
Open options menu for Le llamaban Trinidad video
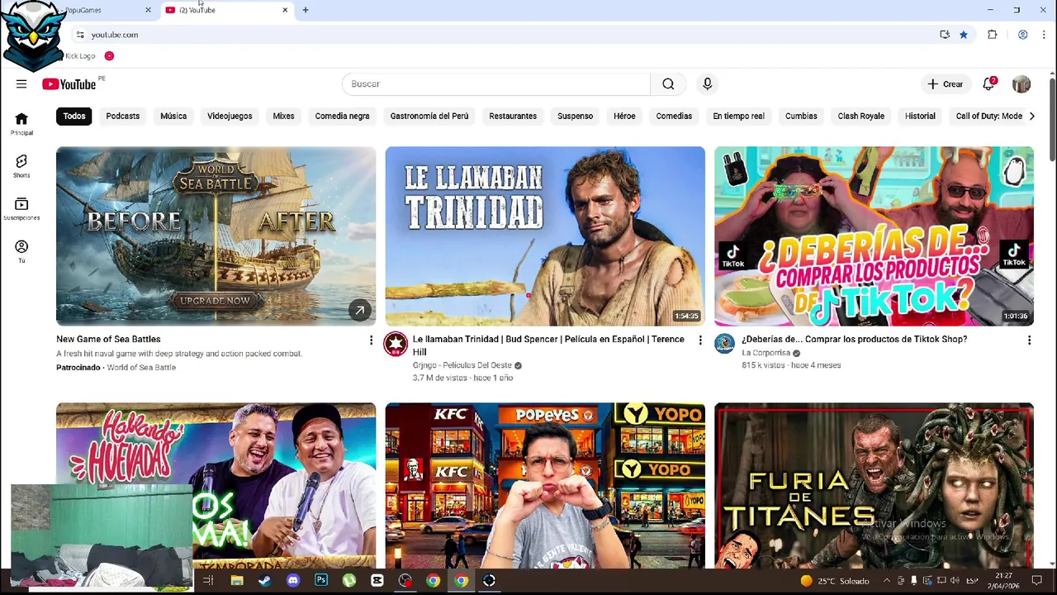pyautogui.click(x=700, y=340)
